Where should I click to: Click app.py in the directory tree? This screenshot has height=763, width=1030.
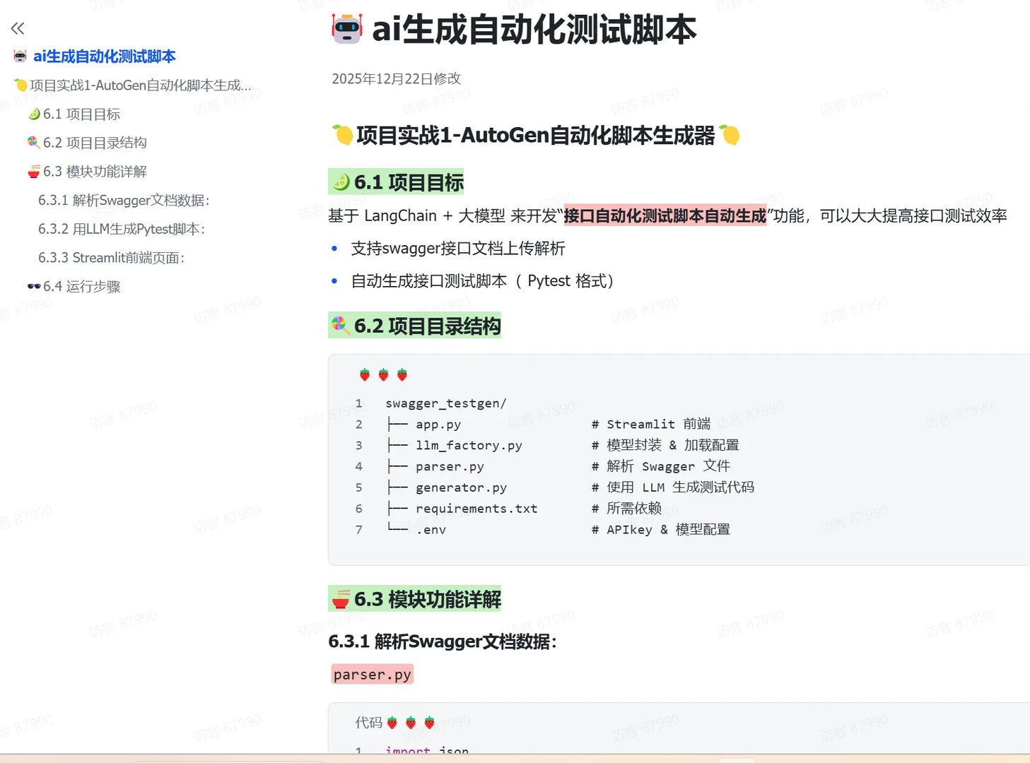pyautogui.click(x=438, y=425)
